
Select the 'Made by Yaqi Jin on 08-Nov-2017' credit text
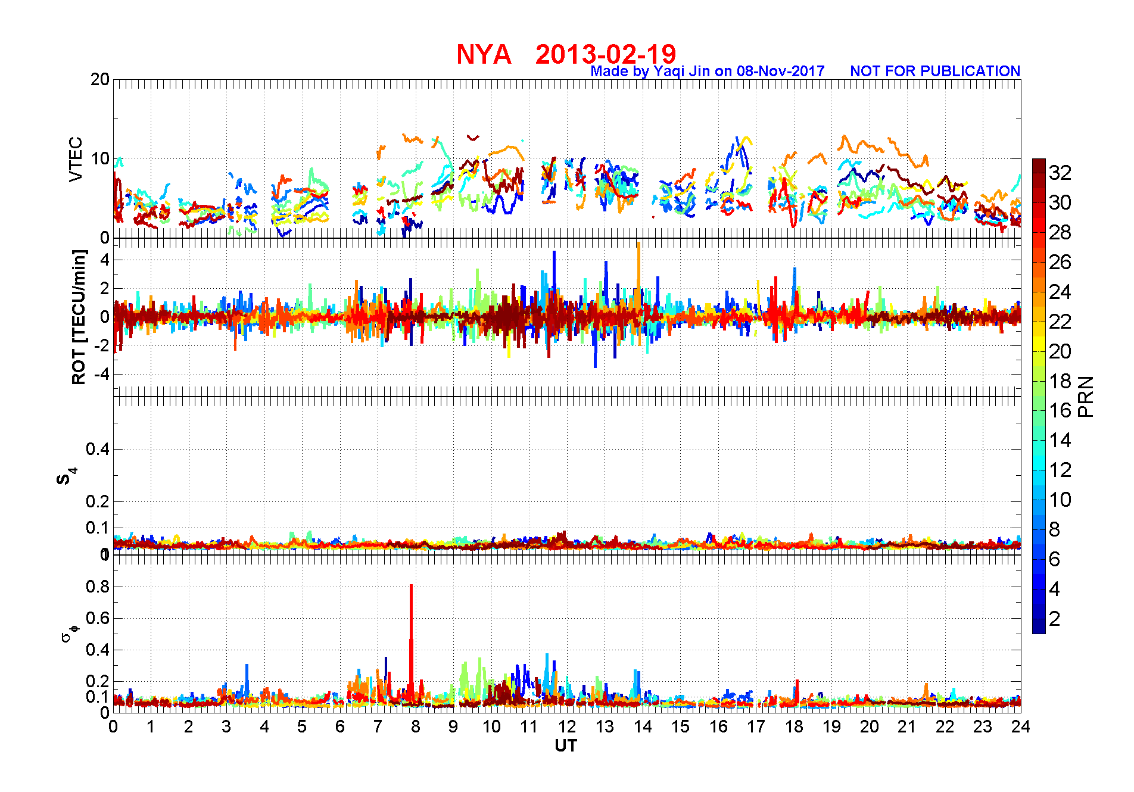click(708, 71)
